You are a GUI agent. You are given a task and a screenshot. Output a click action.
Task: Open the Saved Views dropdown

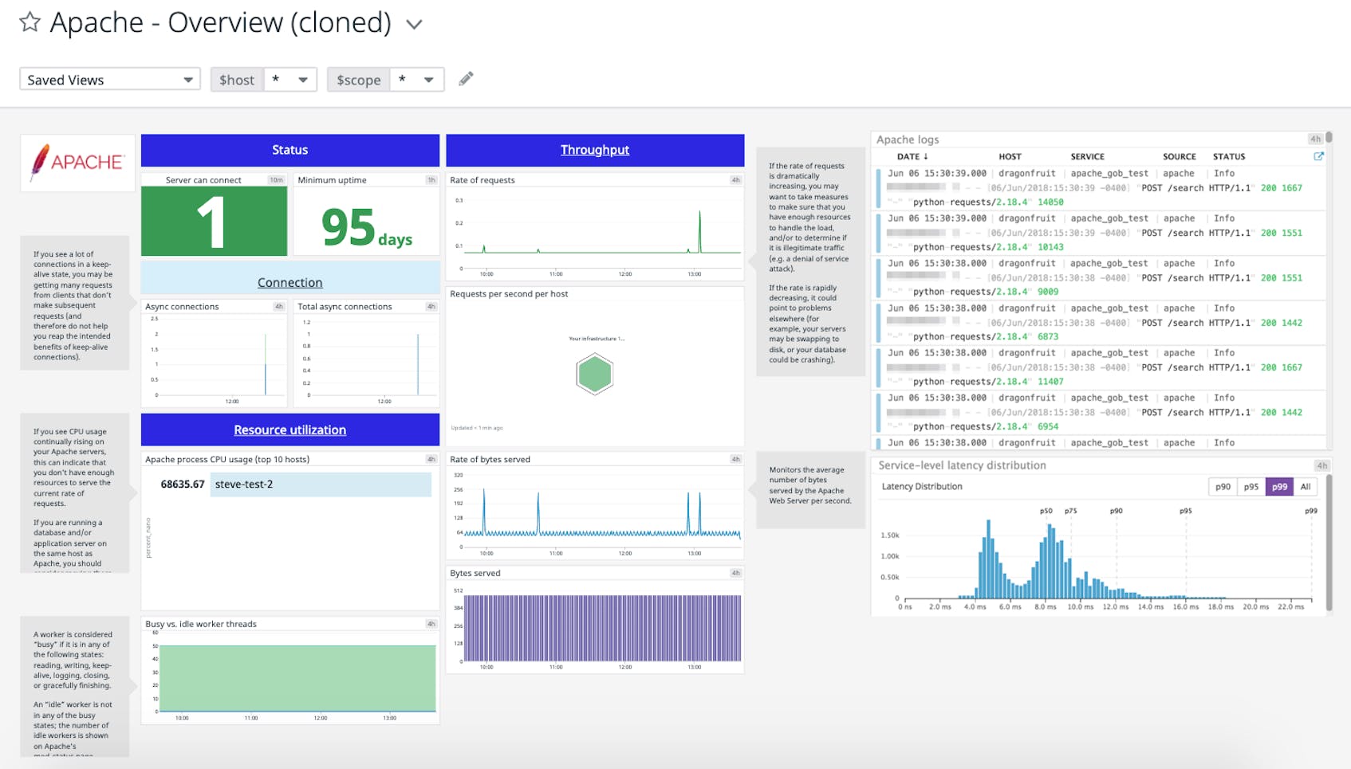point(109,79)
